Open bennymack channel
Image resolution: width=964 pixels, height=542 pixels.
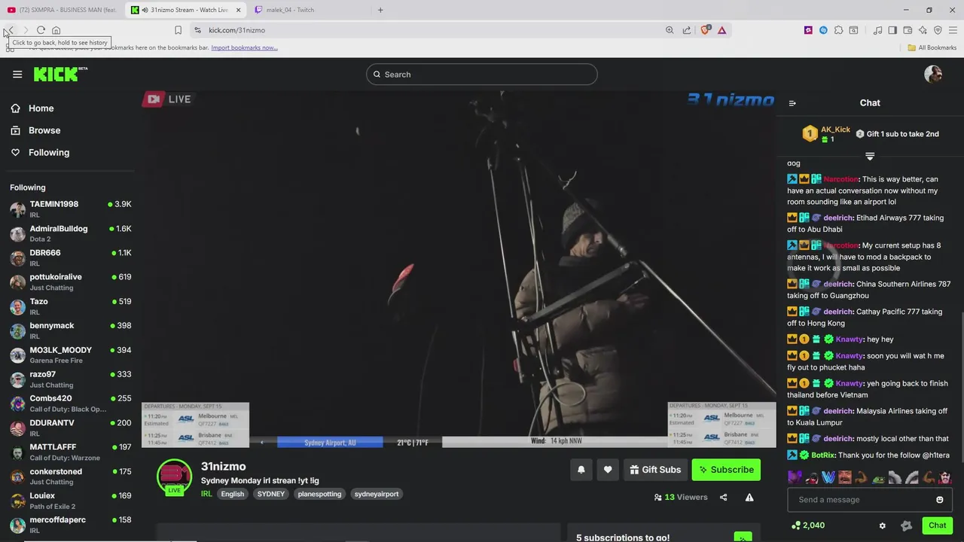pyautogui.click(x=71, y=330)
